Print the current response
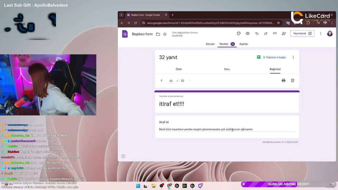 pos(283,80)
